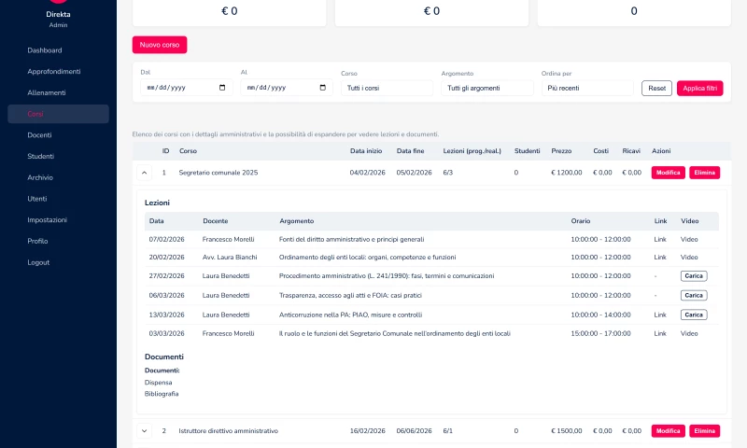Open the Al date calendar picker icon
Viewport: 747px width, 448px height.
coord(322,88)
